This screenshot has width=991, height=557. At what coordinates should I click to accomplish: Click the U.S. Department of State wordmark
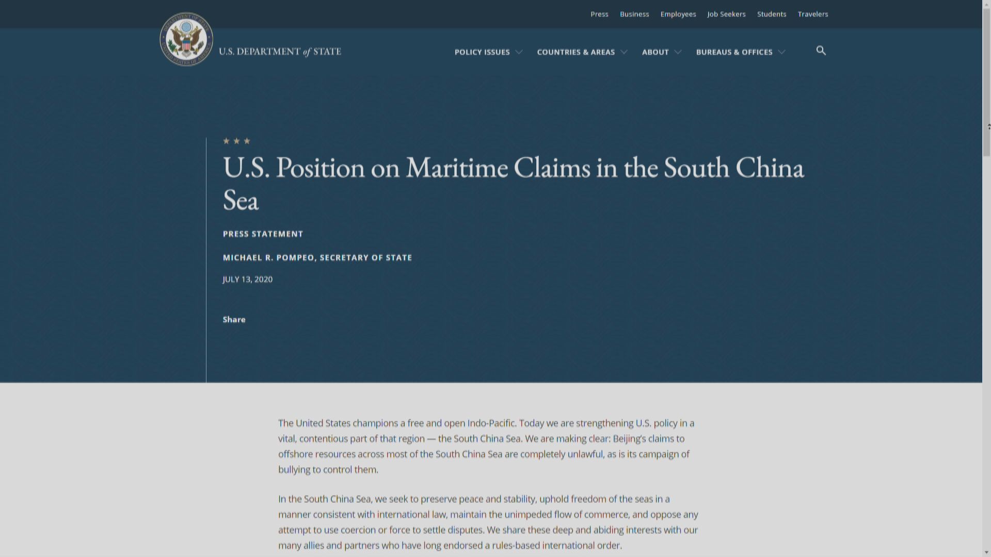coord(280,52)
